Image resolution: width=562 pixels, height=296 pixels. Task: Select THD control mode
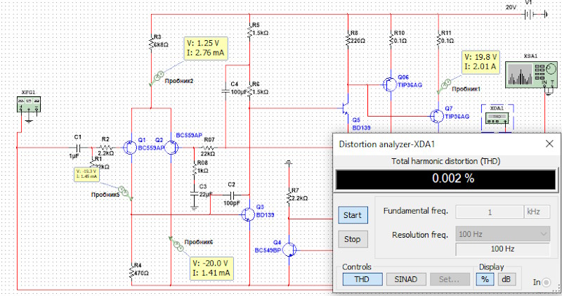[x=362, y=278]
